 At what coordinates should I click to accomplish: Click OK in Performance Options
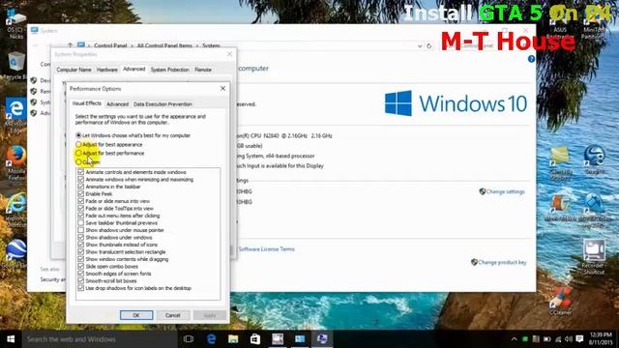point(136,315)
